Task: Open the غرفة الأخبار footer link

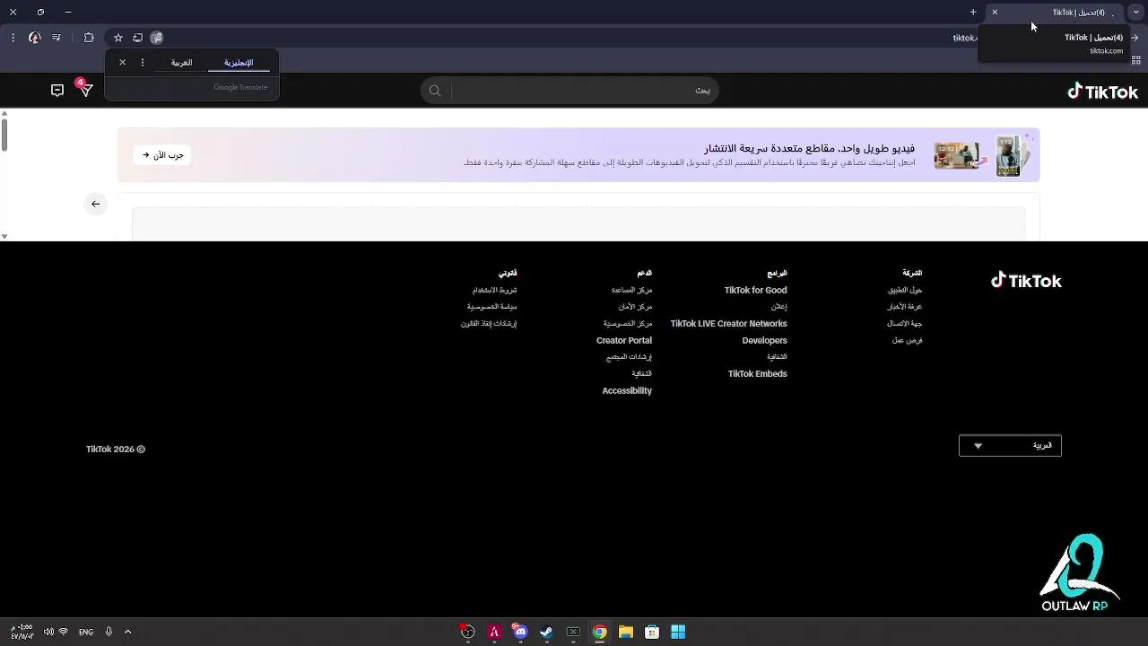Action: pyautogui.click(x=905, y=307)
